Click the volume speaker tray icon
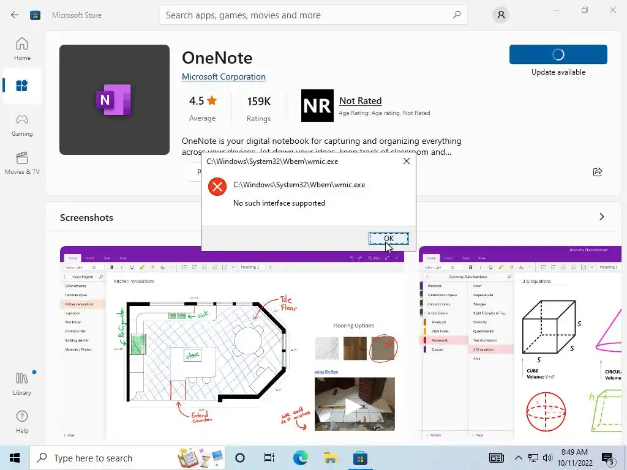This screenshot has height=470, width=627. 547,458
